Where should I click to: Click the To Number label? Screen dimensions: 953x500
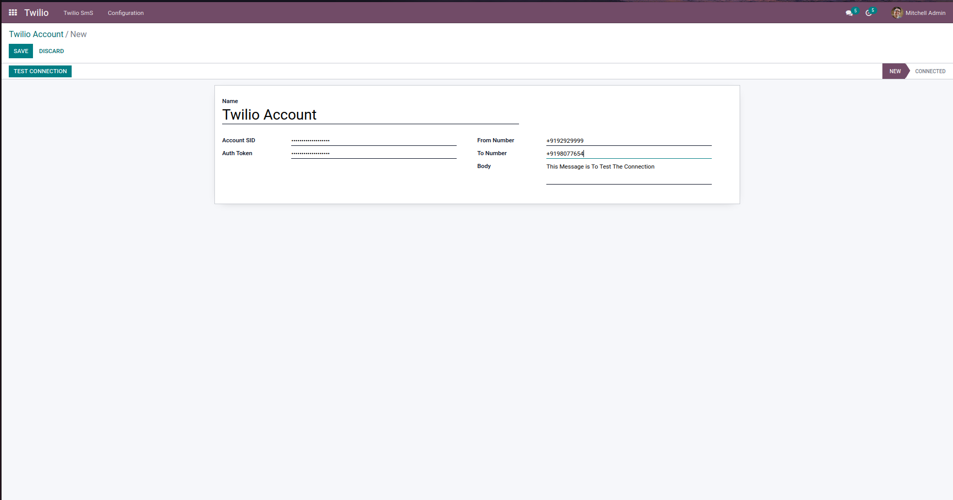492,153
